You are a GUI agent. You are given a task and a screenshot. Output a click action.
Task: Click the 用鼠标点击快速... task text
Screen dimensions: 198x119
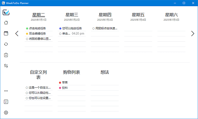tap(106, 28)
